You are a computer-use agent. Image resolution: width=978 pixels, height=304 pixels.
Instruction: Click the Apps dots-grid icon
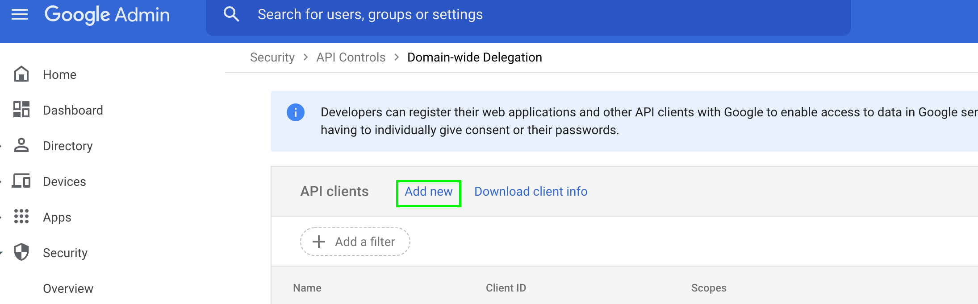pos(21,216)
